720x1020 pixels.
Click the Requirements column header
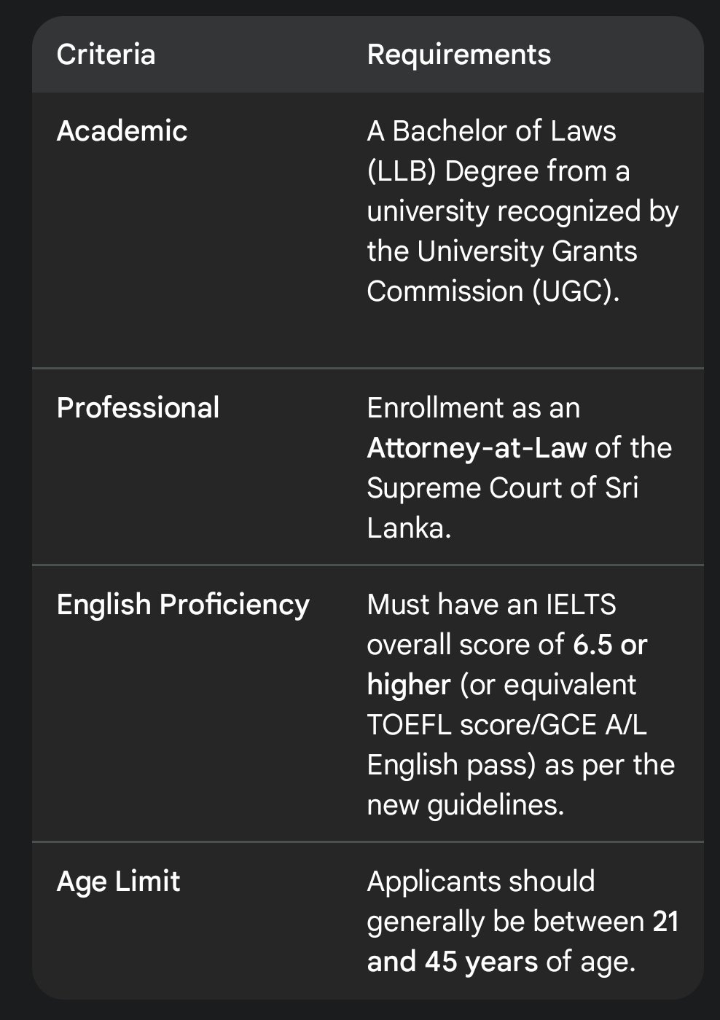(x=458, y=55)
